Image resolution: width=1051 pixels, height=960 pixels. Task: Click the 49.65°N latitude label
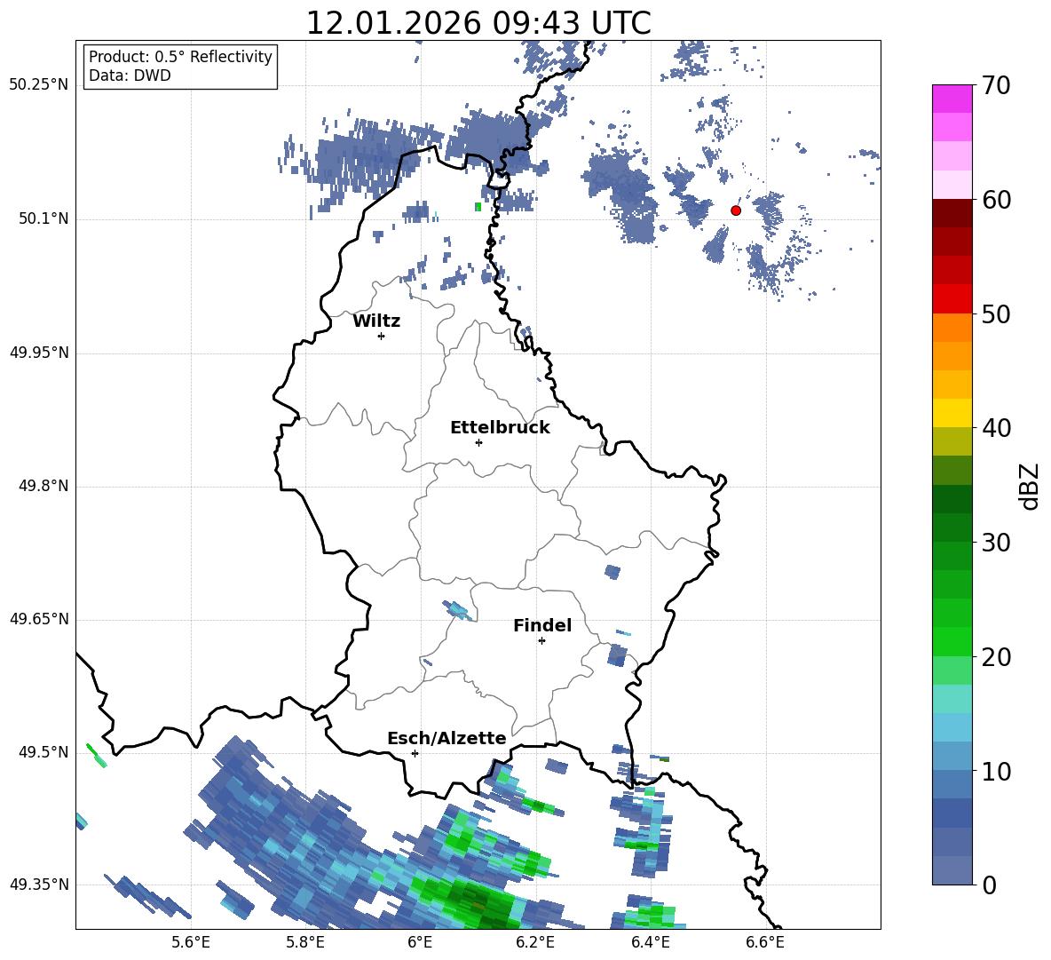tap(39, 618)
